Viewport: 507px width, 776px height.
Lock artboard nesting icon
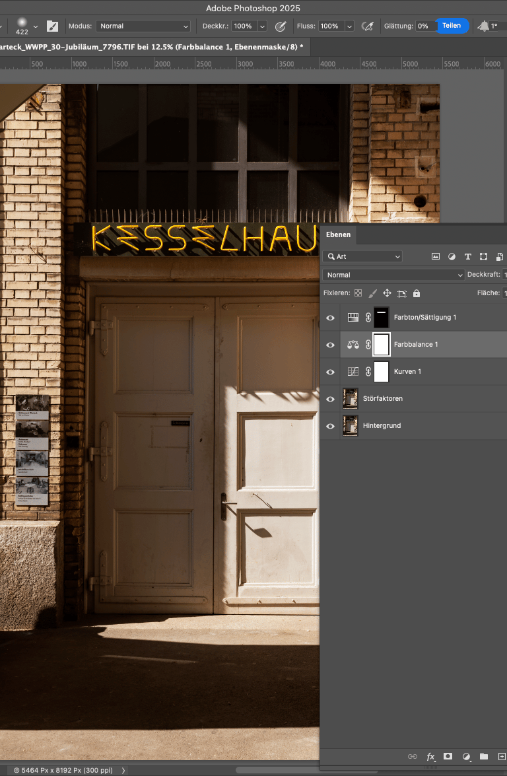click(x=401, y=293)
